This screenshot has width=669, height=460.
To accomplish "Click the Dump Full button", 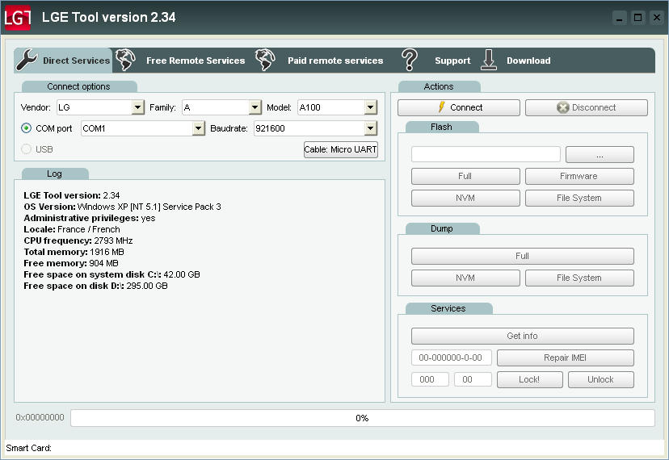I will 522,256.
